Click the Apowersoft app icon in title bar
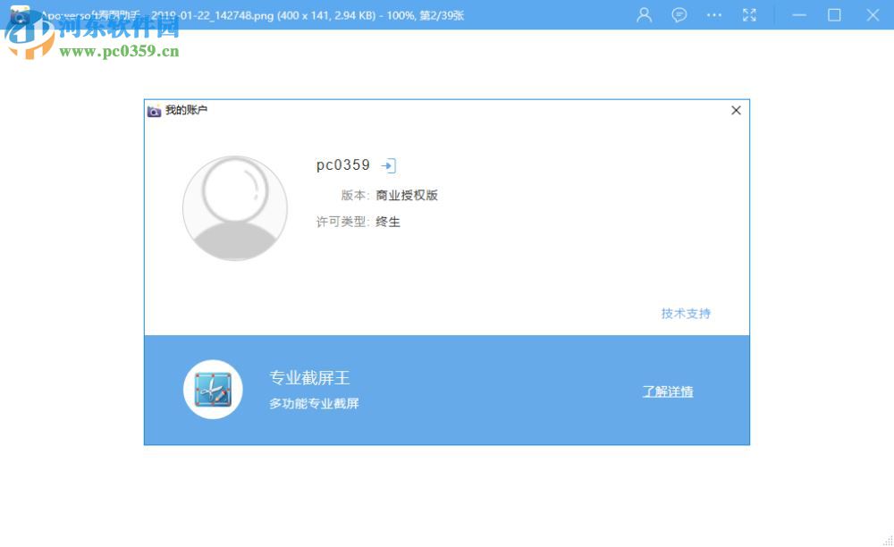This screenshot has height=547, width=894. (18, 15)
